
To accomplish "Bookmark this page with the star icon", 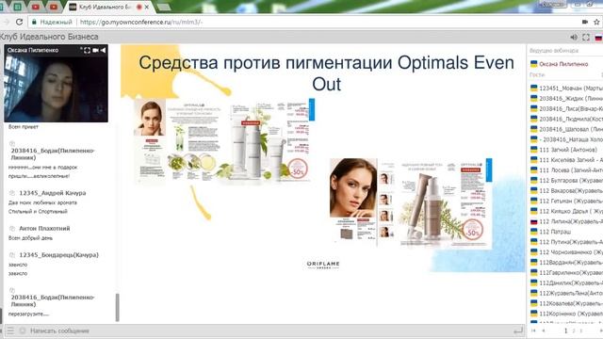I will (x=596, y=22).
